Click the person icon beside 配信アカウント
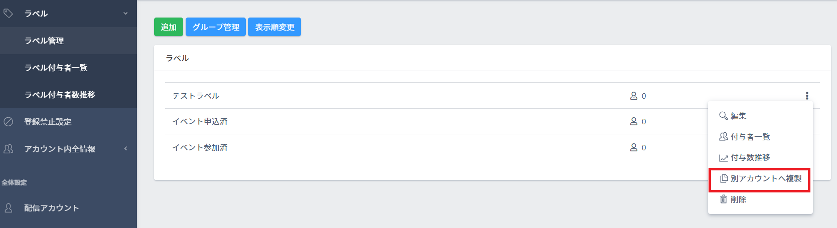Screen dimensions: 837x228 tap(8, 208)
